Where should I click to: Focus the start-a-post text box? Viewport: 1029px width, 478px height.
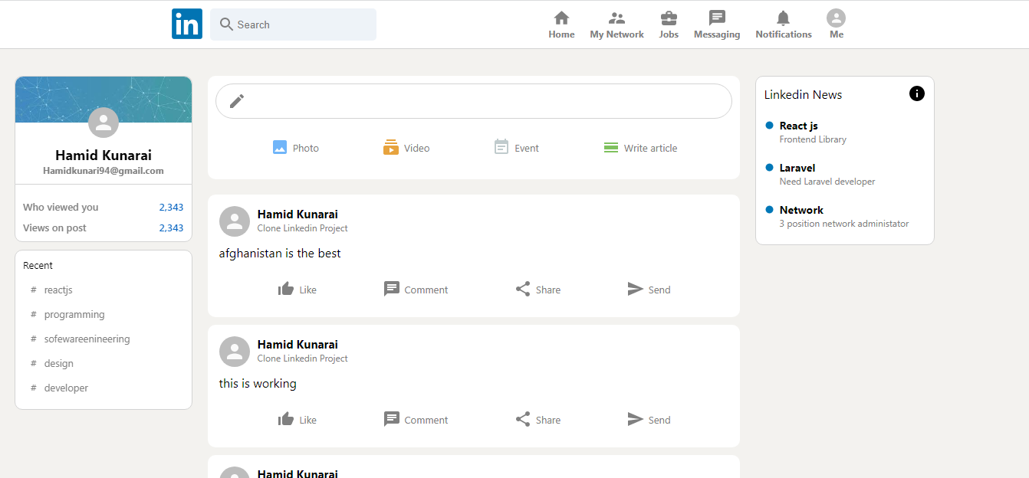[x=483, y=101]
